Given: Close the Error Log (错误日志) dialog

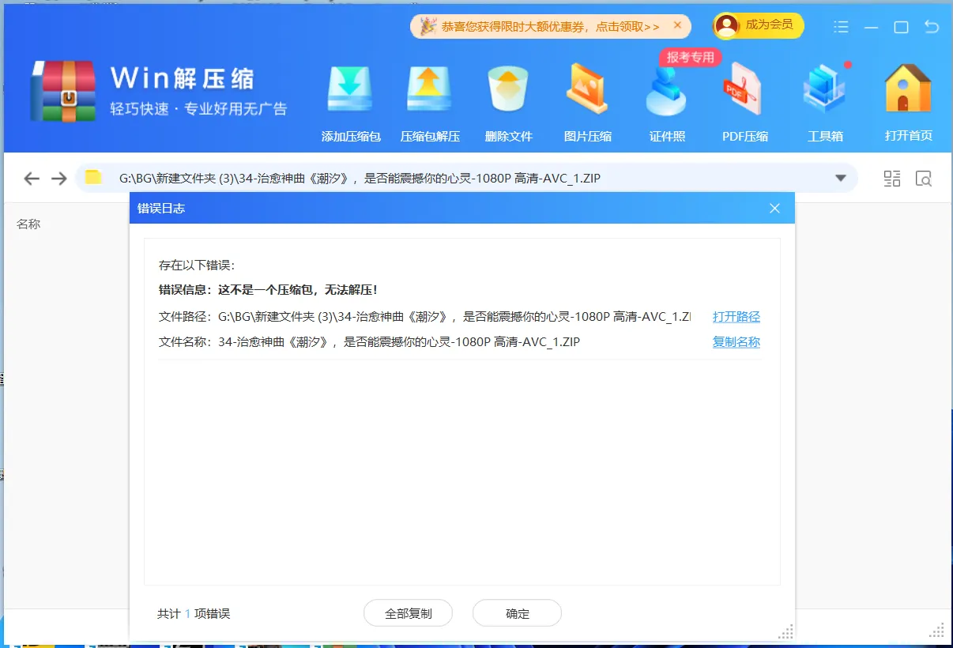Looking at the screenshot, I should (774, 208).
